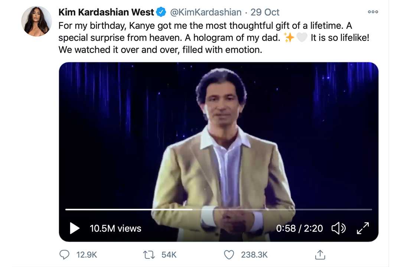Open the tweet's 29 Oct timestamp link
The height and width of the screenshot is (267, 401).
pos(265,12)
